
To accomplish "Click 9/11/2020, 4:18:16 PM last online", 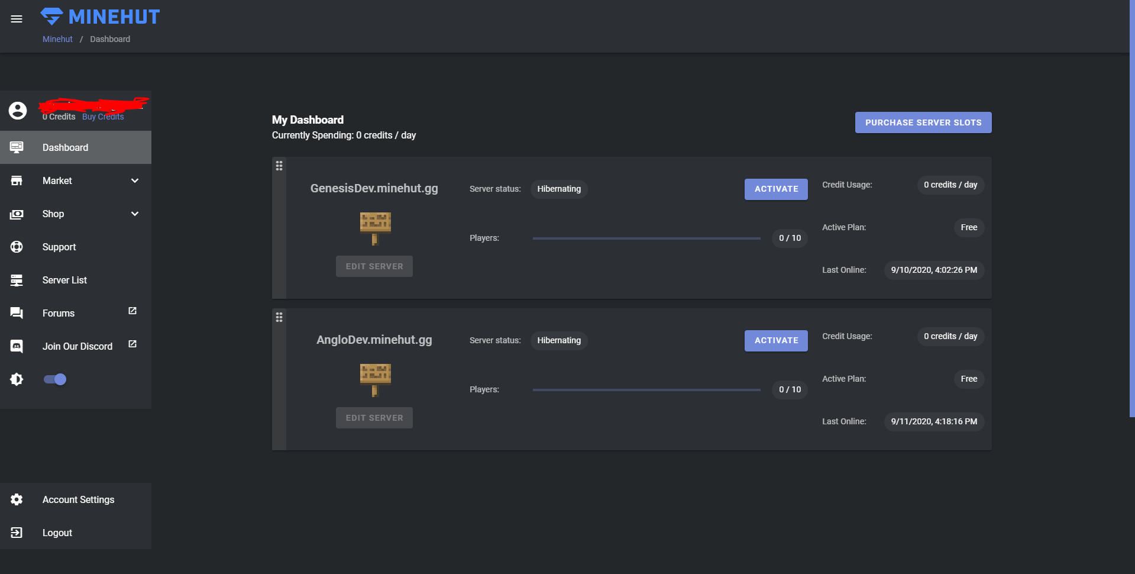I will pyautogui.click(x=934, y=421).
